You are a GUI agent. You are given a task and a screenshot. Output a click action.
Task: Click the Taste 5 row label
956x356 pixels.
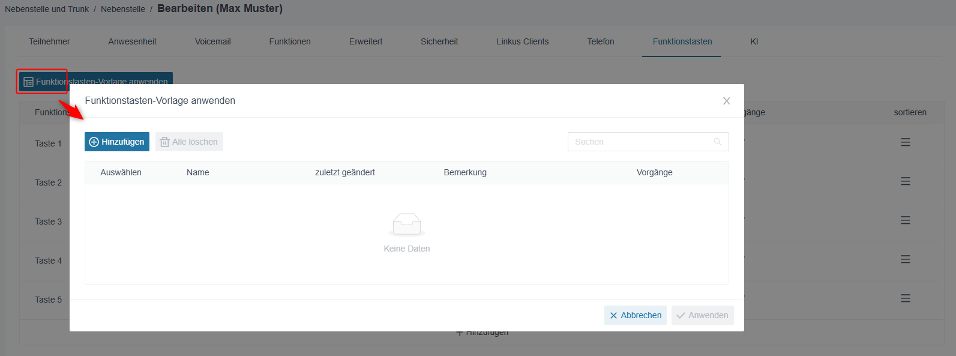(48, 300)
